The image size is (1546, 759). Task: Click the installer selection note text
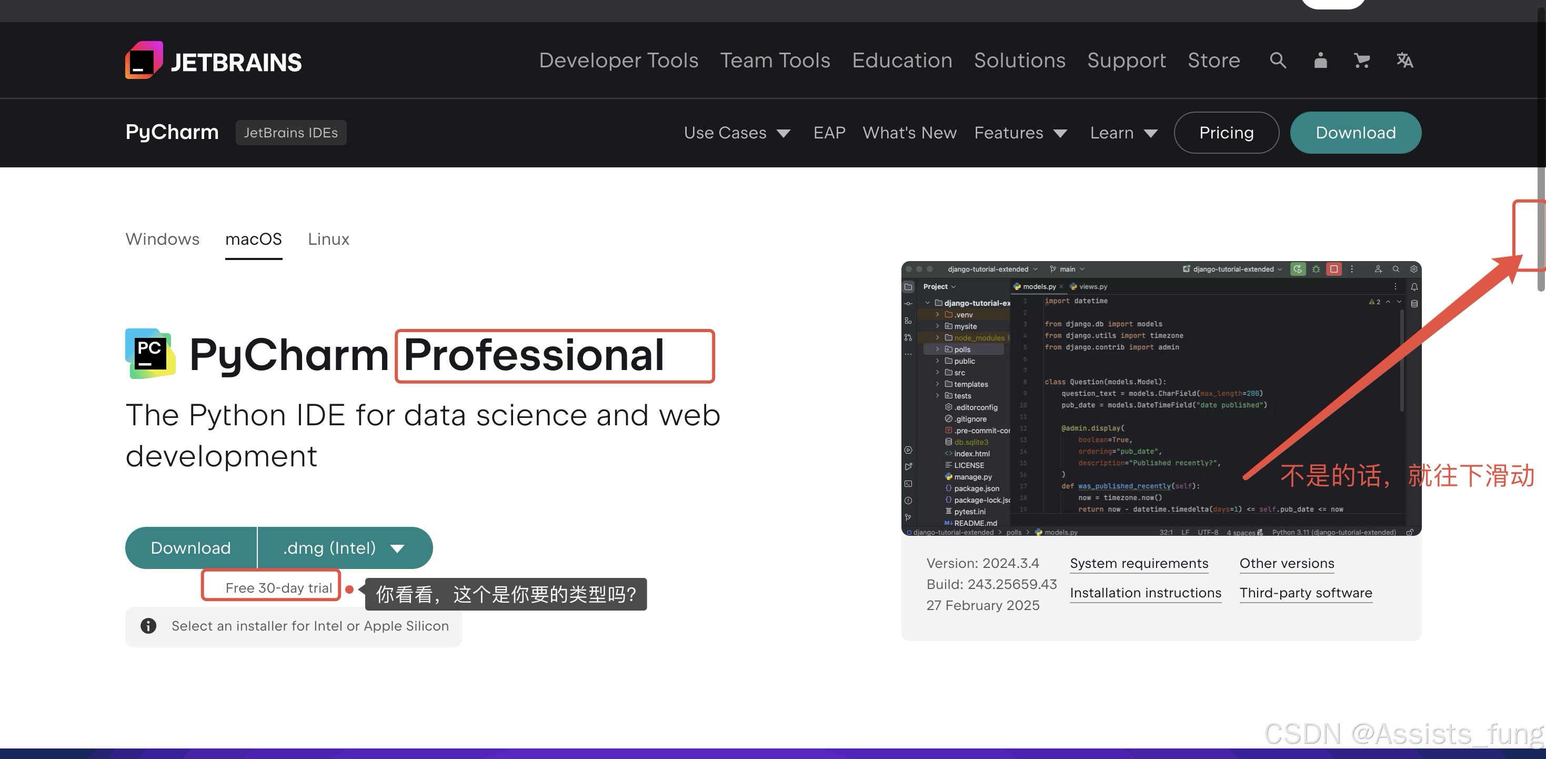pos(310,626)
